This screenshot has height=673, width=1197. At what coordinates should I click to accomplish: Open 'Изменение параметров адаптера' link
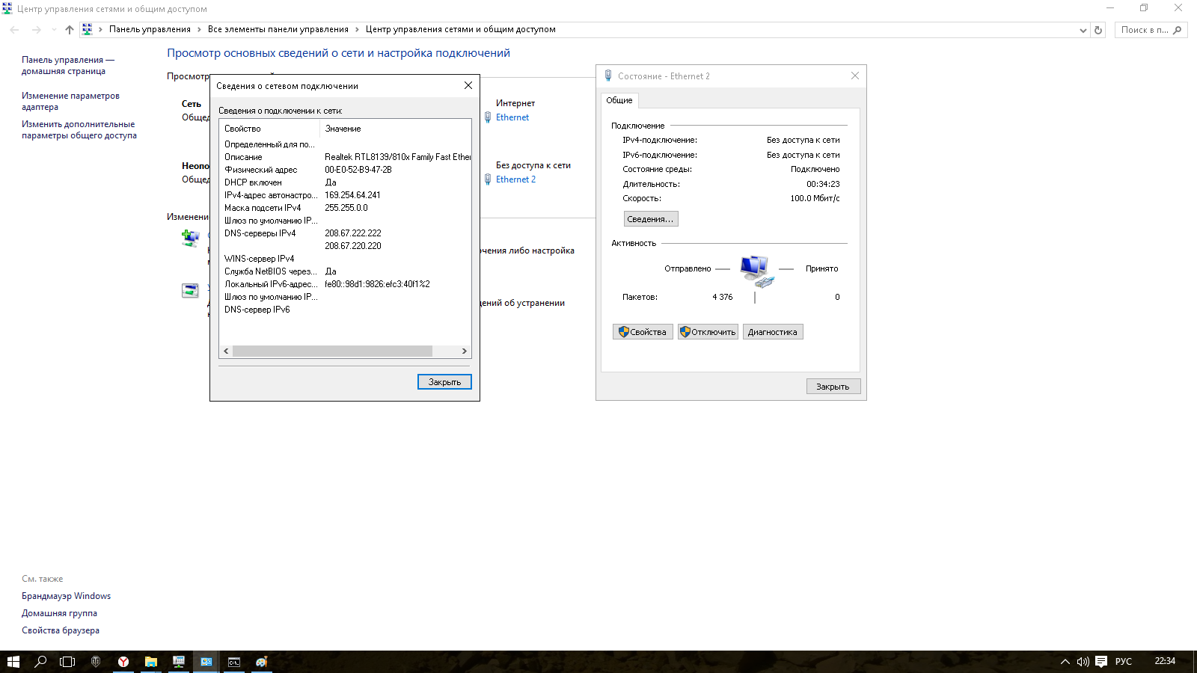(x=70, y=102)
